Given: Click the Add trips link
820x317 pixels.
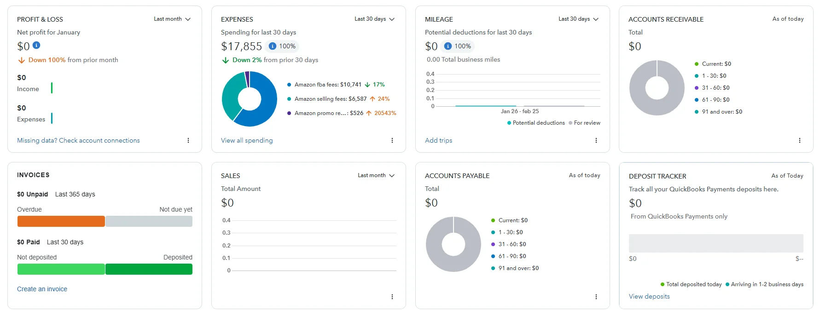Looking at the screenshot, I should tap(438, 140).
